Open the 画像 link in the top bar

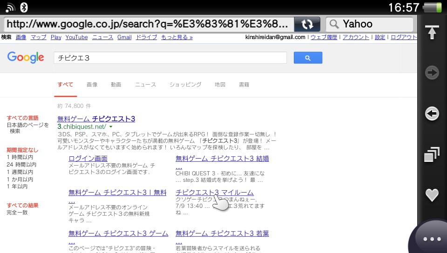pos(21,37)
